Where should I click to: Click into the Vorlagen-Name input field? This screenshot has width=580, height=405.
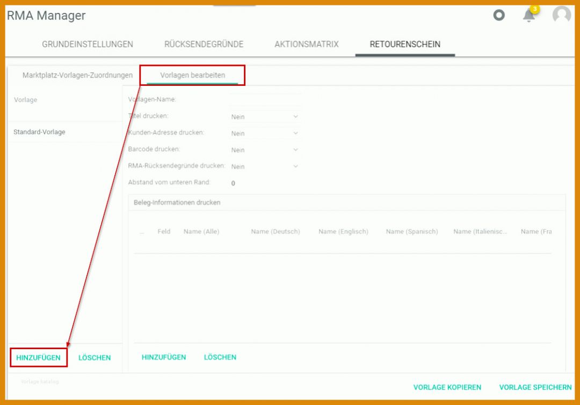tap(266, 99)
